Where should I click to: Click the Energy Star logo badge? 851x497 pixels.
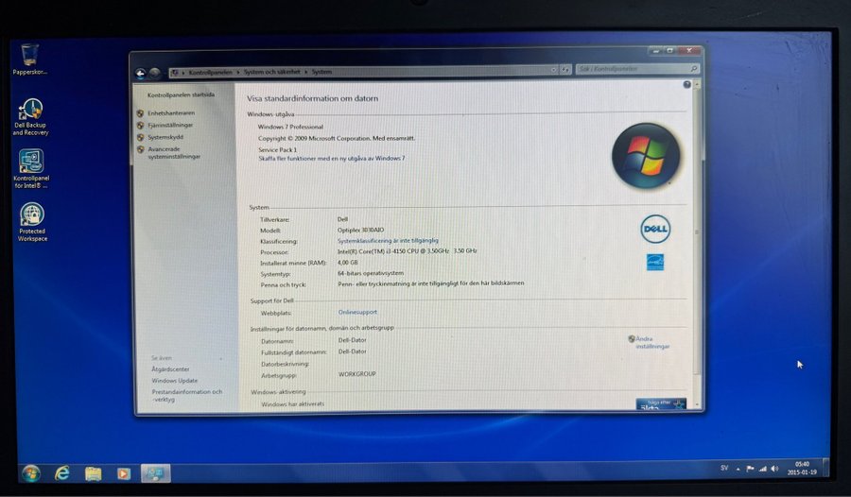coord(654,262)
